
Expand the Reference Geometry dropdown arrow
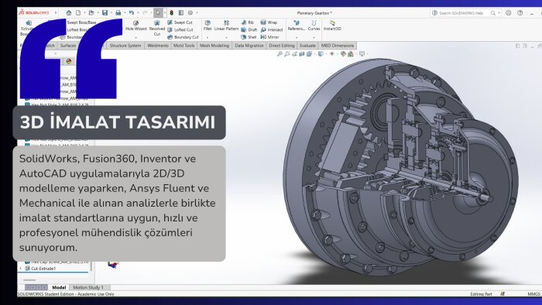297,37
